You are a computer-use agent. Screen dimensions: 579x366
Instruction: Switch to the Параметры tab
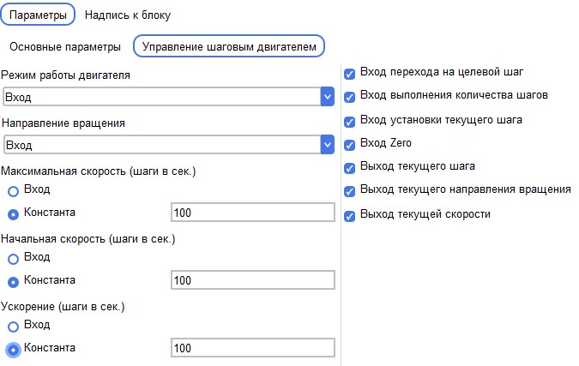tap(38, 15)
